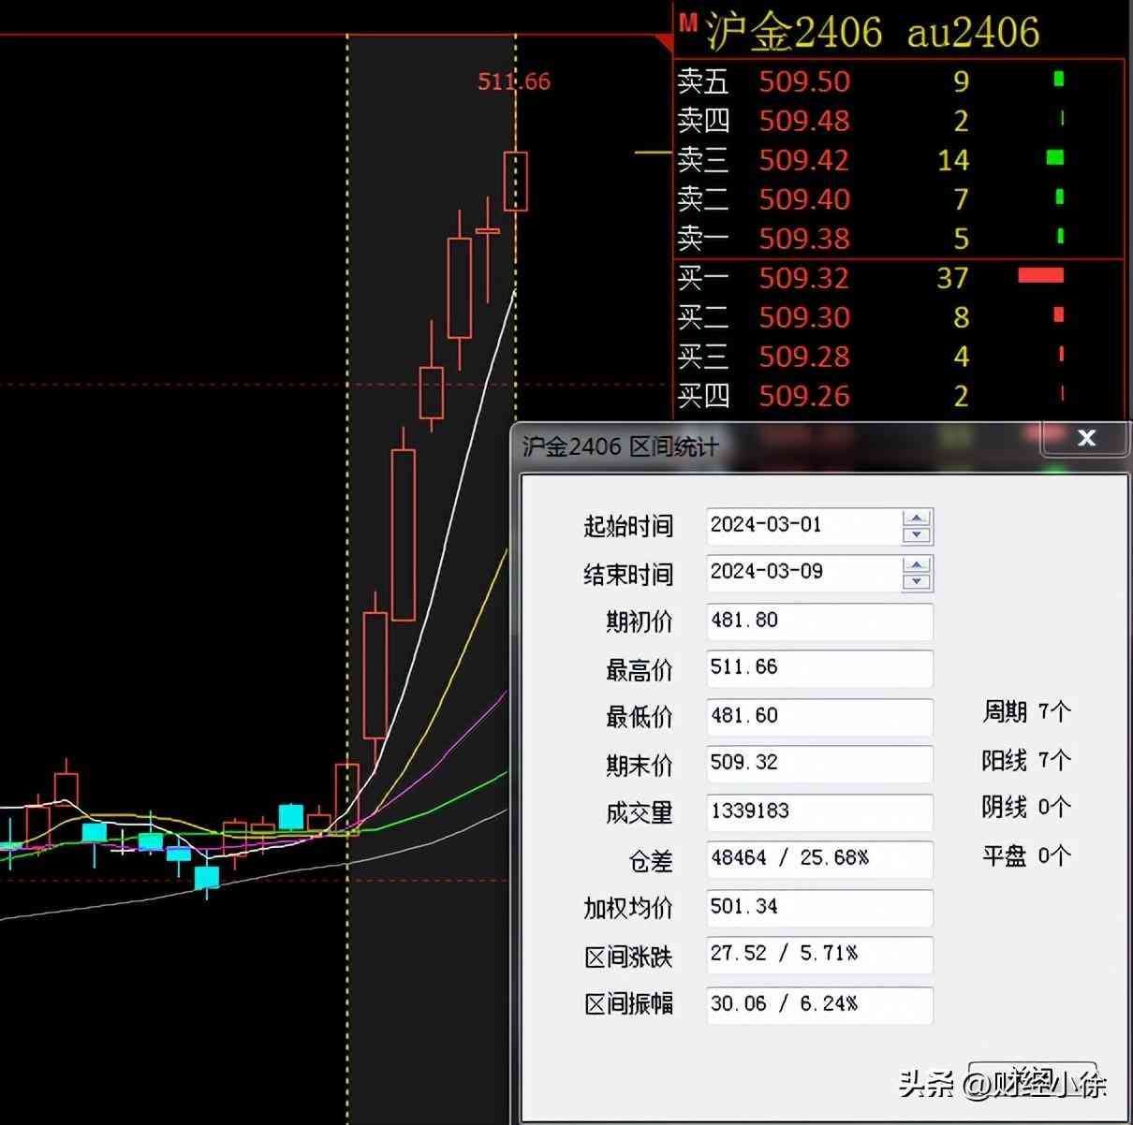Viewport: 1133px width, 1125px height.
Task: Click the 结束时间 date field 2024-03-09
Action: tap(802, 572)
